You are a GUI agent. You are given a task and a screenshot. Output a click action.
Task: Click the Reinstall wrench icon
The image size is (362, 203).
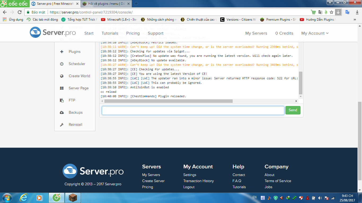62,125
